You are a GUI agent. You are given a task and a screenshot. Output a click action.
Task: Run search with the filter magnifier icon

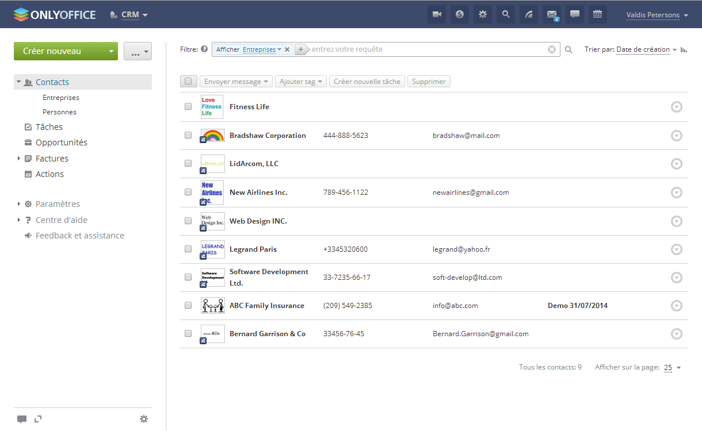tap(569, 50)
